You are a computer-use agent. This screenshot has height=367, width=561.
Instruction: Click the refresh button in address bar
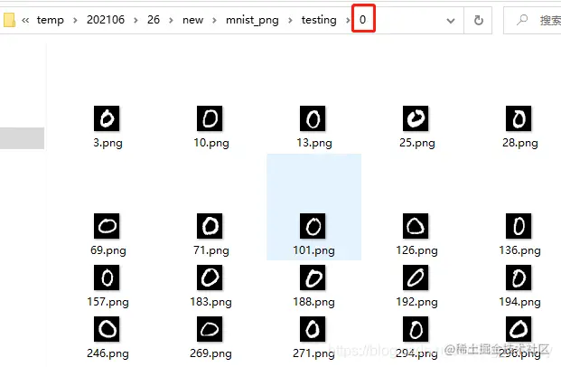pos(479,21)
